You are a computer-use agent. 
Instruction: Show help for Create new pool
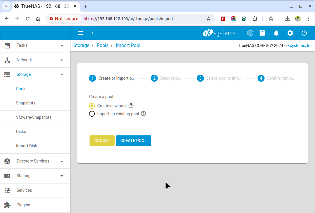click(131, 106)
